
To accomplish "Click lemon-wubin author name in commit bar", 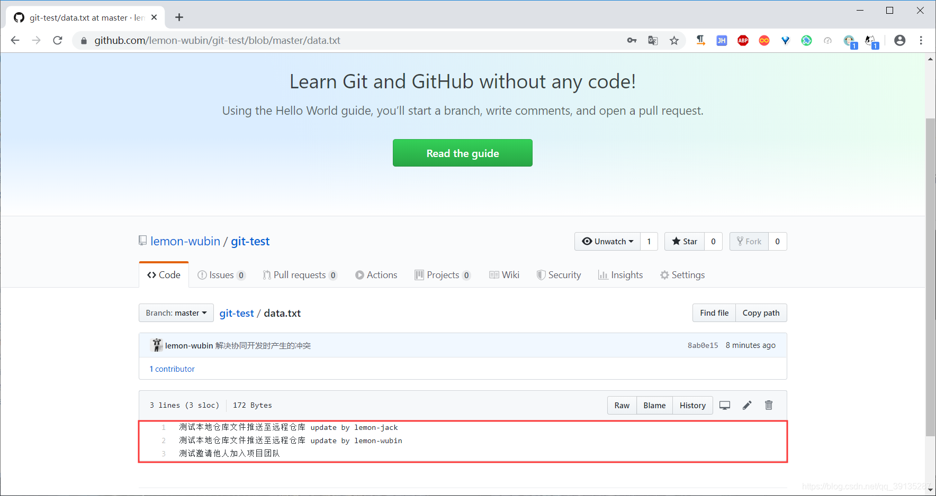I will (189, 345).
